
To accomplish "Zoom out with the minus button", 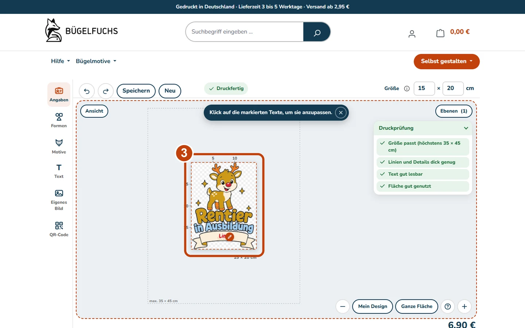I will click(343, 306).
